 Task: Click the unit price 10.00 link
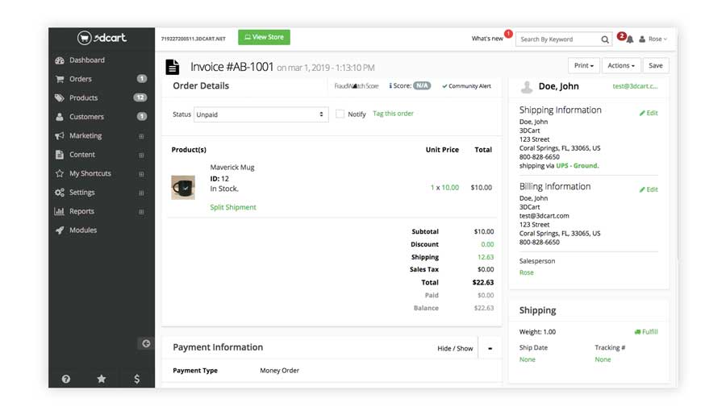click(x=450, y=188)
